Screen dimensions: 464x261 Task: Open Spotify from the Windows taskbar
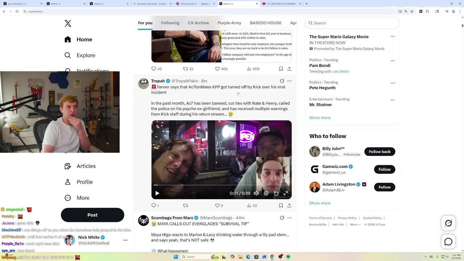click(288, 257)
